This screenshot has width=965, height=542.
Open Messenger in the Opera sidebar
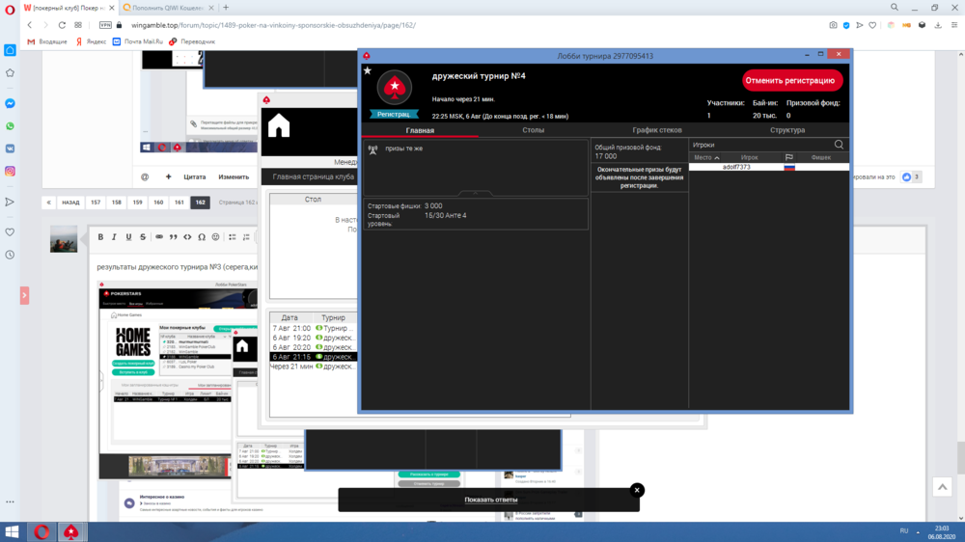pyautogui.click(x=10, y=103)
